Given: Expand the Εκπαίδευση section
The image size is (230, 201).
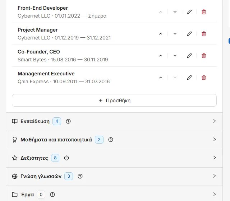Looking at the screenshot, I should point(114,121).
